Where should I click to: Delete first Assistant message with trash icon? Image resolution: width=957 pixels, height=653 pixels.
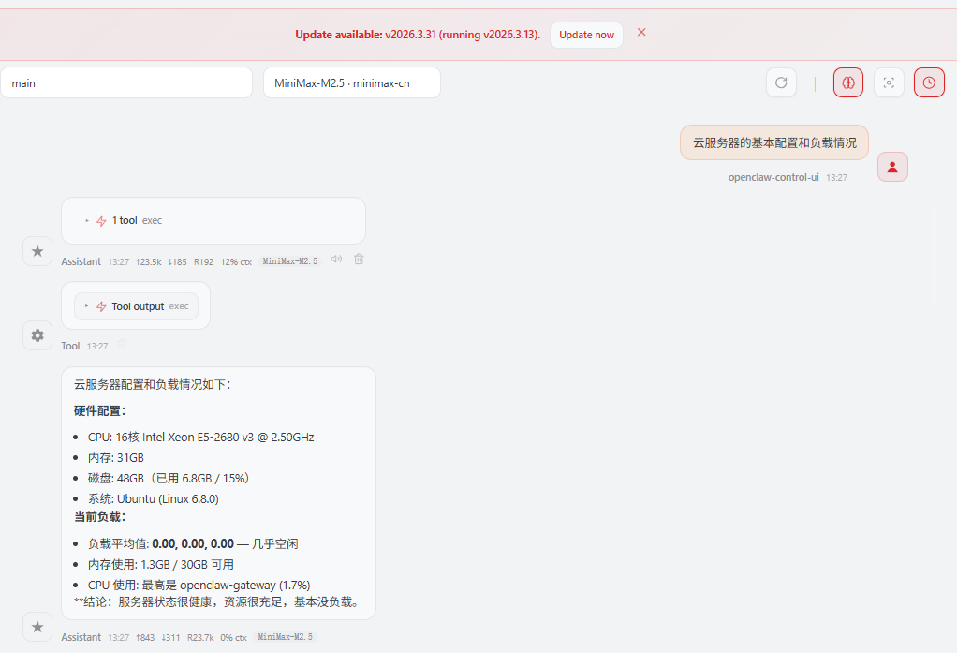click(359, 260)
